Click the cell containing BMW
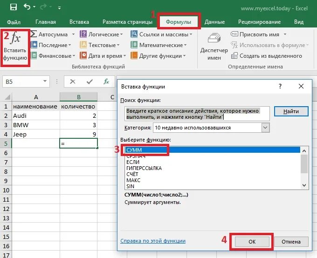 (36, 125)
